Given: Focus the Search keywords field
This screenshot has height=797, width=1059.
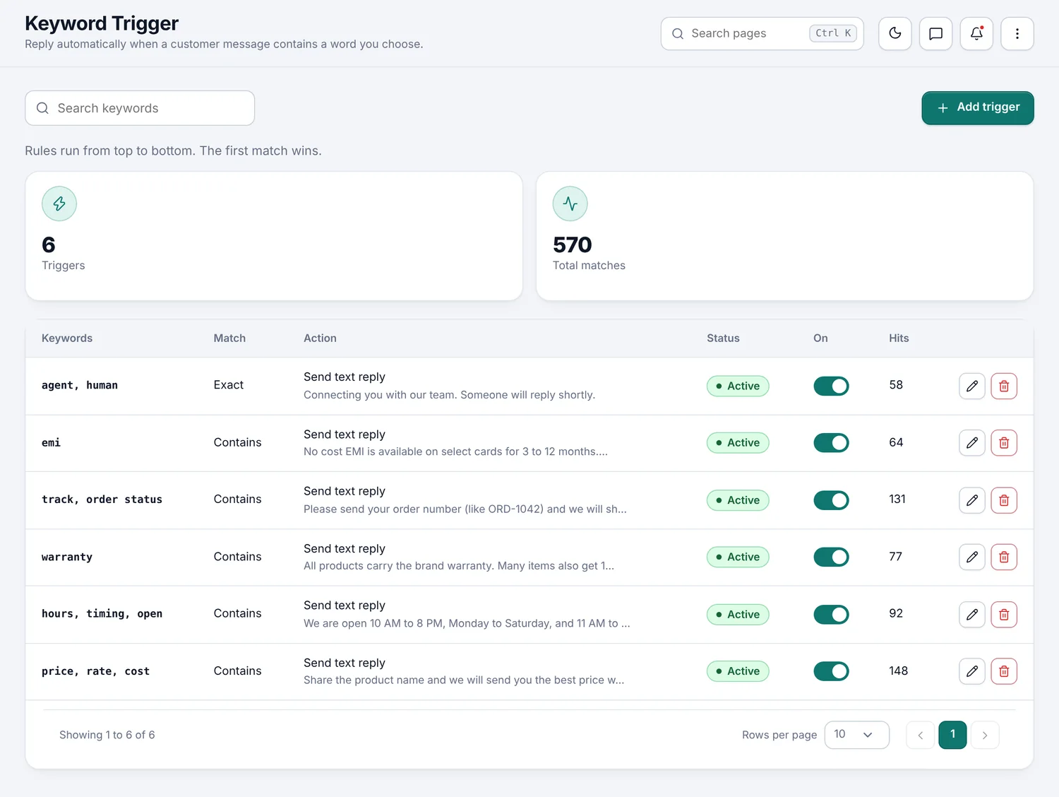Looking at the screenshot, I should 140,108.
